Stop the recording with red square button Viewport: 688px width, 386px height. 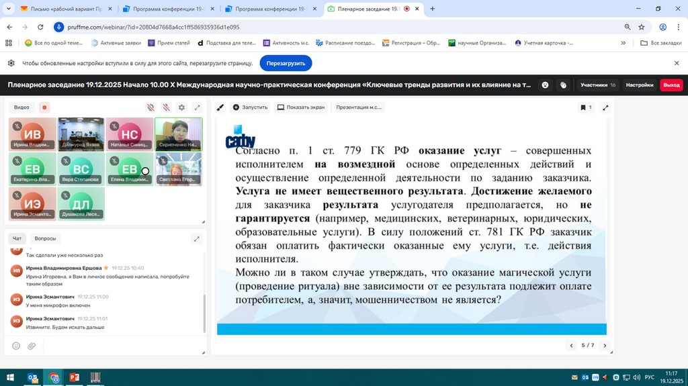click(x=44, y=107)
